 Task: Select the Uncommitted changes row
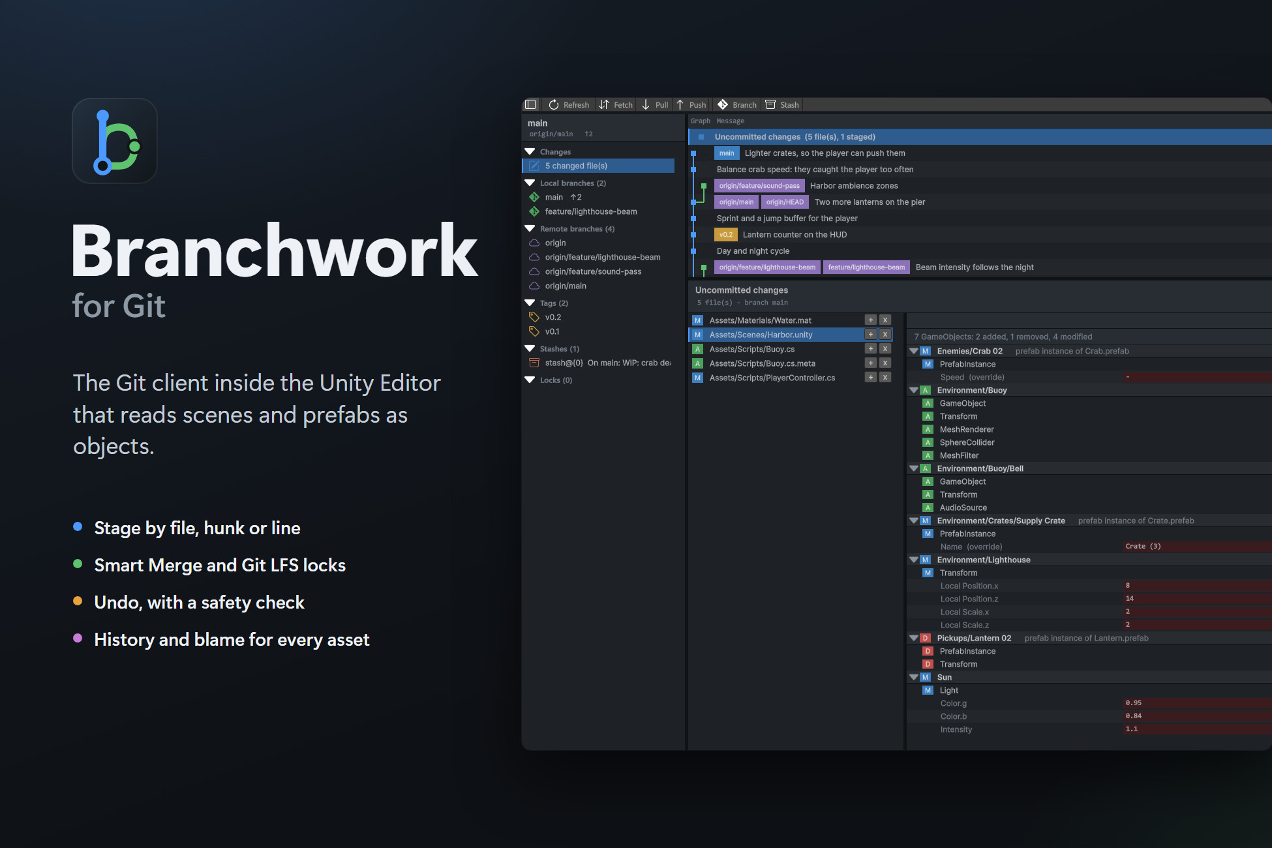pyautogui.click(x=980, y=137)
